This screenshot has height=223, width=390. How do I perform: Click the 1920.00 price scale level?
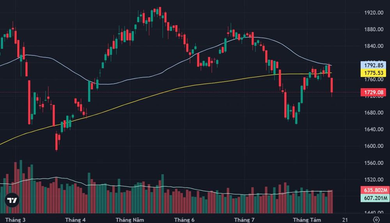(374, 13)
